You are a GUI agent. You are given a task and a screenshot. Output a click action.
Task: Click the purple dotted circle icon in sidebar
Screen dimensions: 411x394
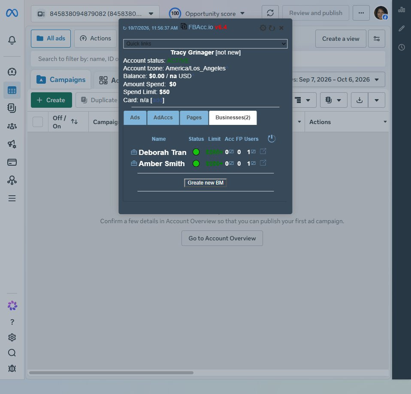pyautogui.click(x=12, y=306)
